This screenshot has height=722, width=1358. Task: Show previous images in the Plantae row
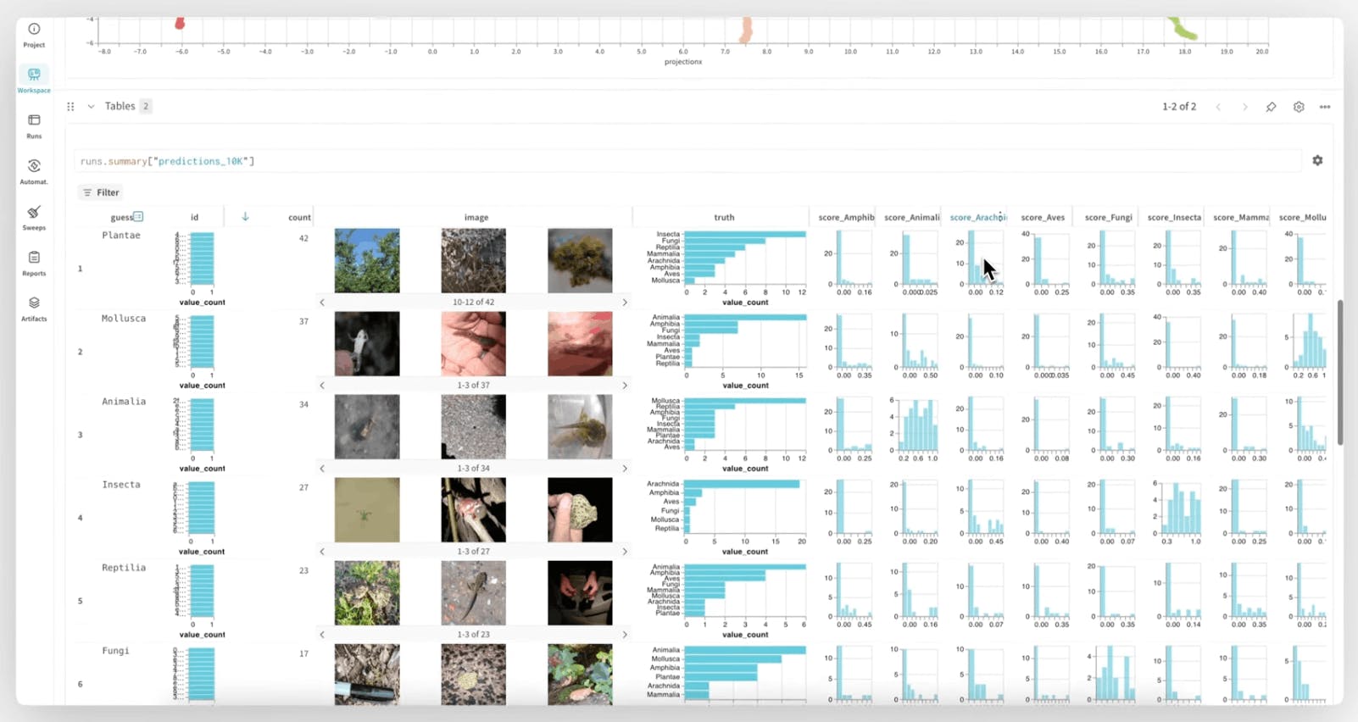tap(322, 303)
